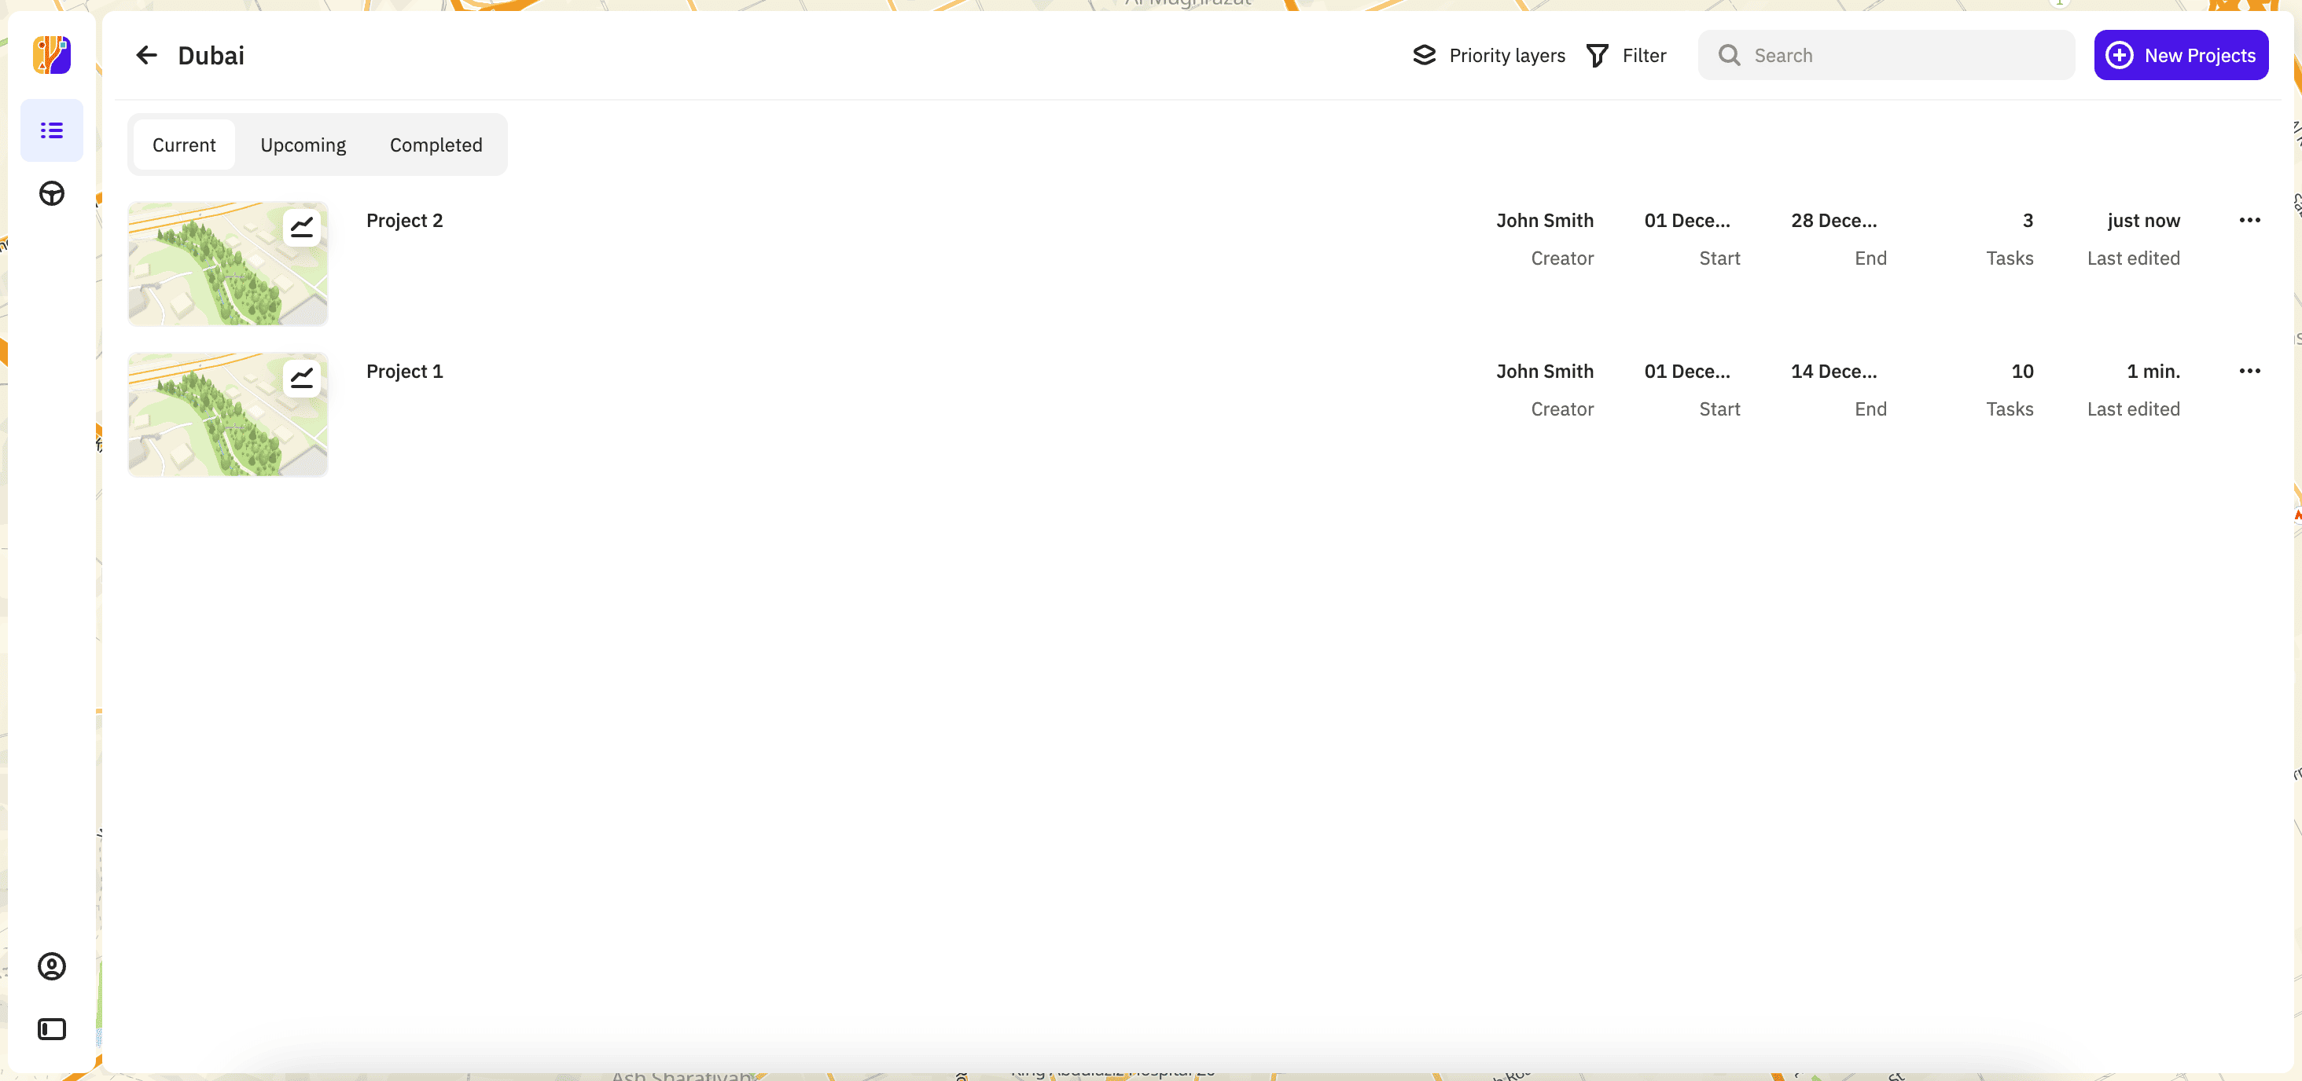Open analytics chart on Project 2 thumbnail
Image resolution: width=2302 pixels, height=1081 pixels.
point(301,227)
